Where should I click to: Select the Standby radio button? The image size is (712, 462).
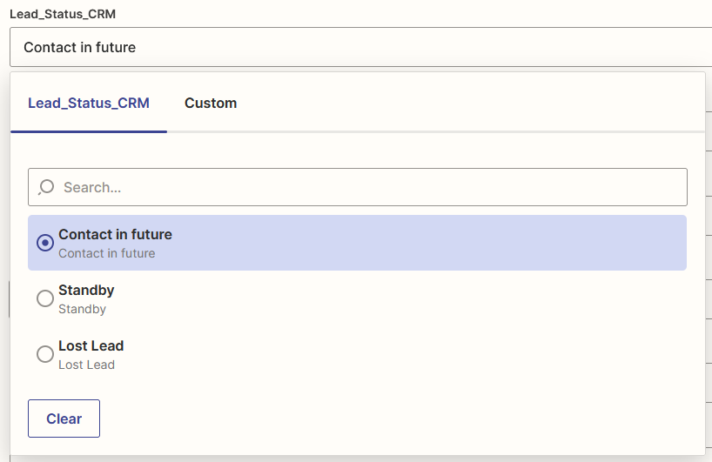pyautogui.click(x=45, y=298)
